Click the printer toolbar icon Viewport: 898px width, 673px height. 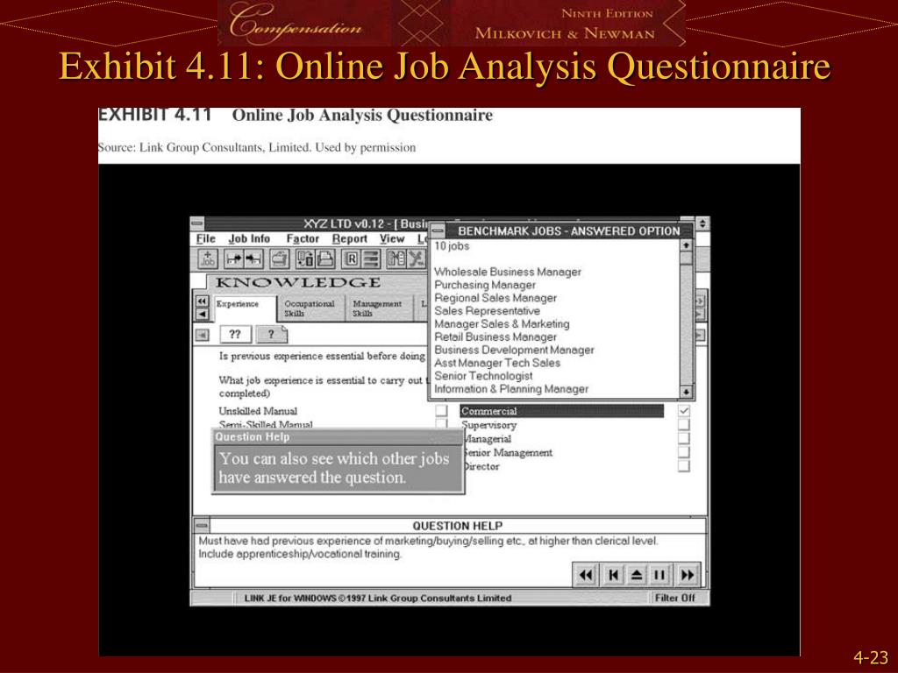(324, 259)
